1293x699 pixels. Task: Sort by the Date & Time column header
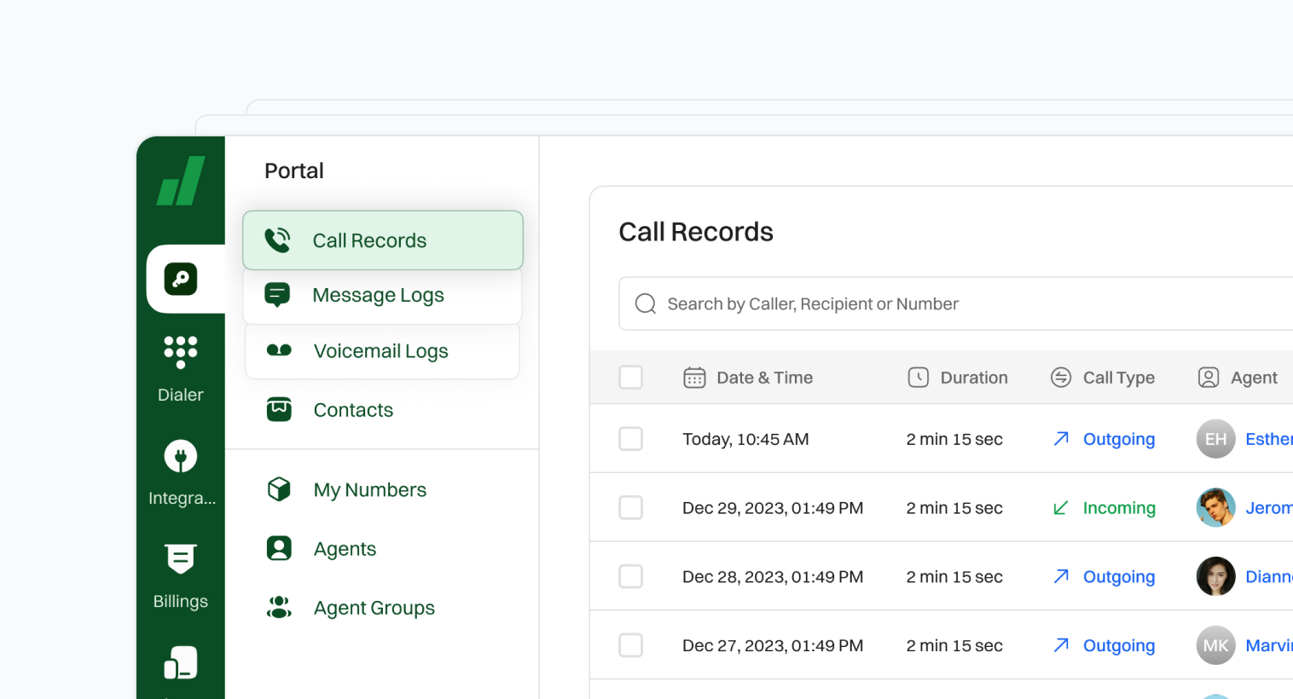(x=764, y=378)
